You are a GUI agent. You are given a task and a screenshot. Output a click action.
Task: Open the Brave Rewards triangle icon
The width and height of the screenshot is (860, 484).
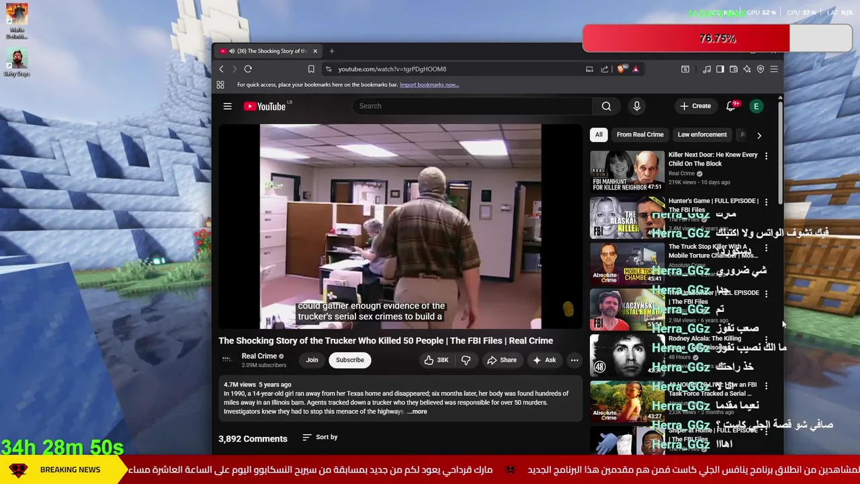tap(635, 69)
